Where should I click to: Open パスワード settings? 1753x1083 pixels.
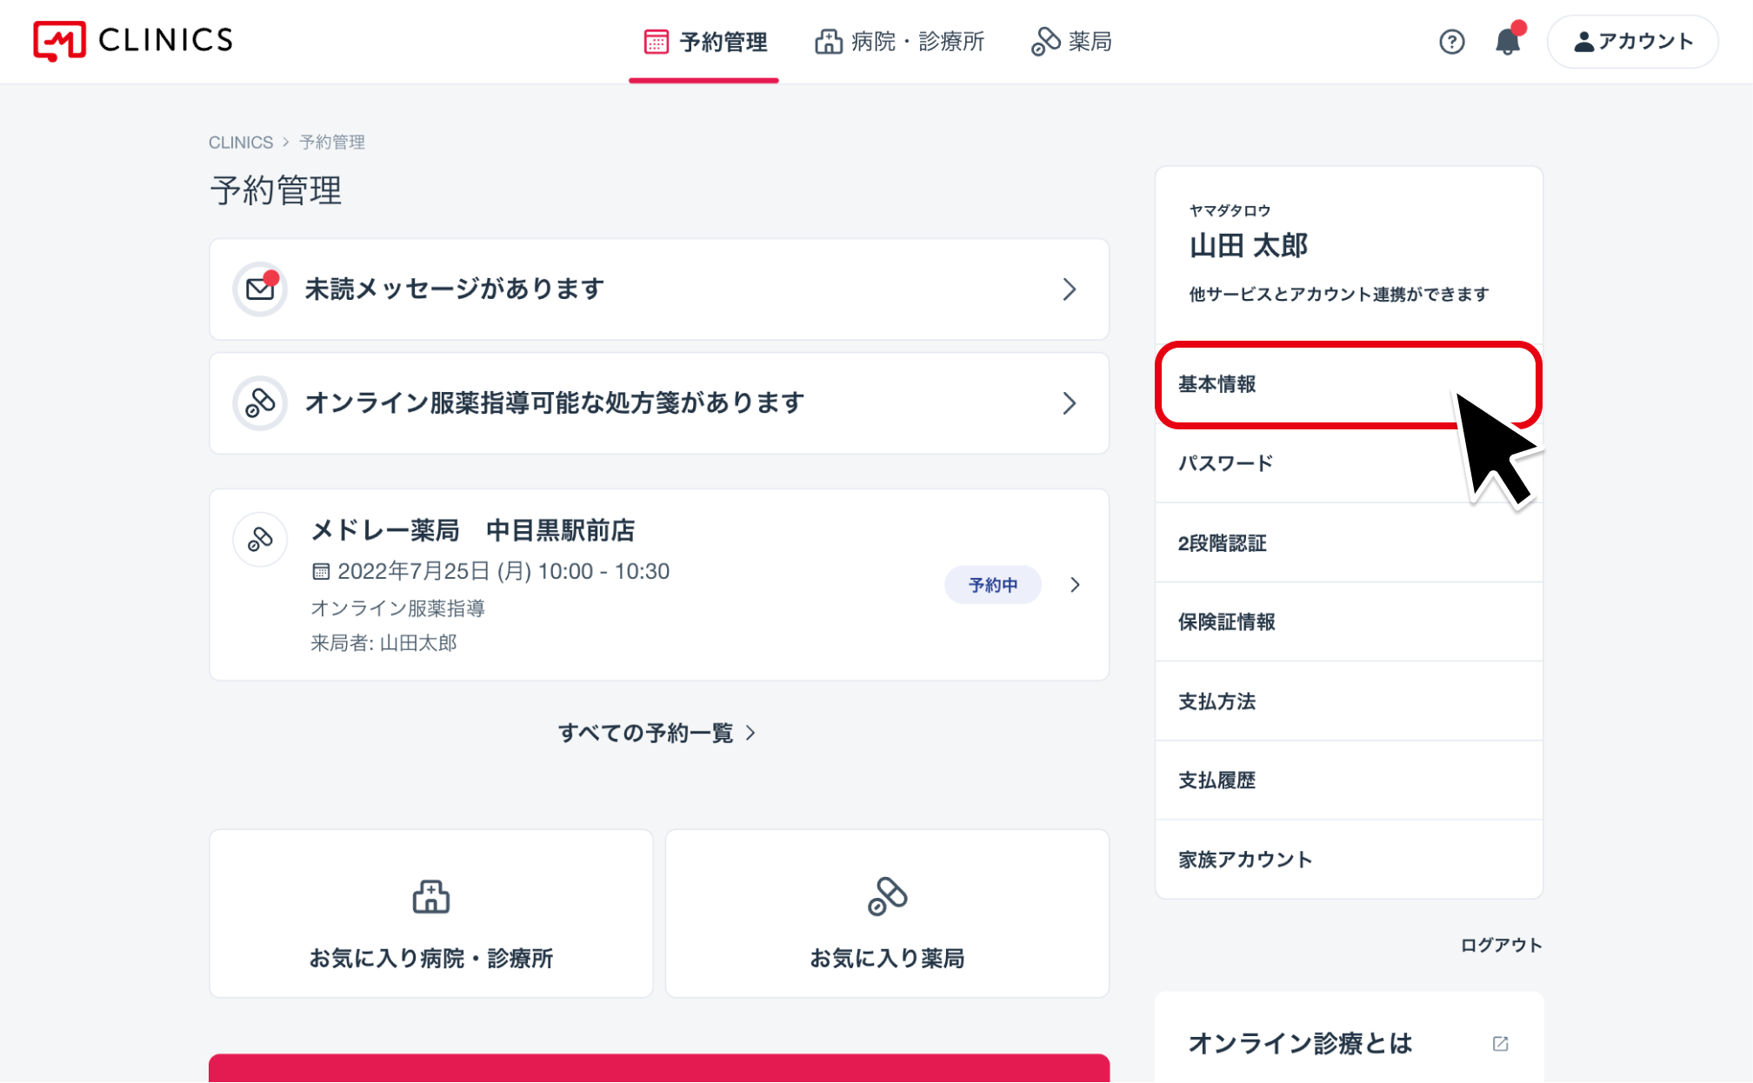coord(1349,463)
